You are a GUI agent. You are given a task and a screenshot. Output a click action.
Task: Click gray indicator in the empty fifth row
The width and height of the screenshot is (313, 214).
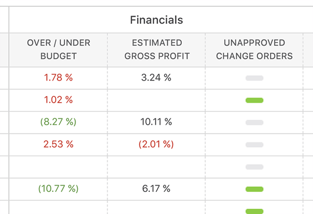coord(254,167)
